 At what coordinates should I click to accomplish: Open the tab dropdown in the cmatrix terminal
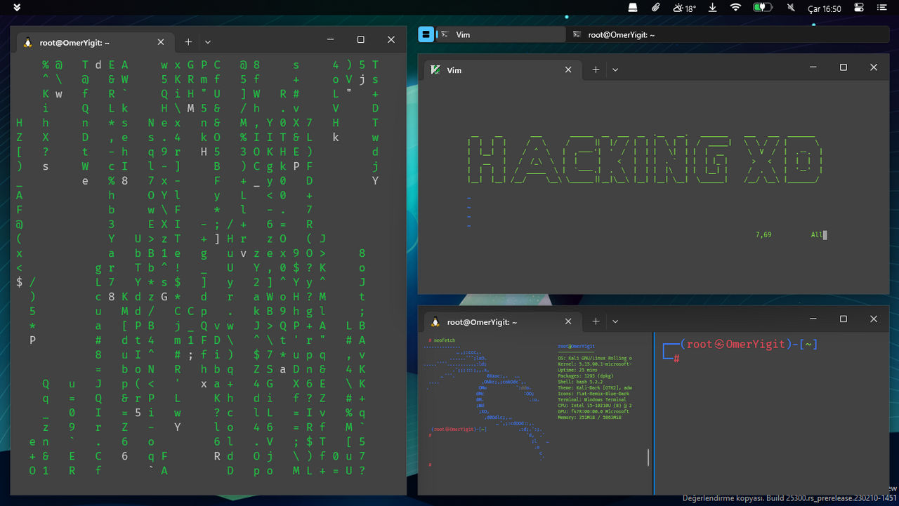coord(207,41)
